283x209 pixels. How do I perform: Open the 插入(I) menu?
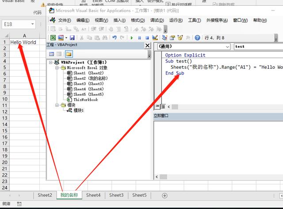click(119, 20)
